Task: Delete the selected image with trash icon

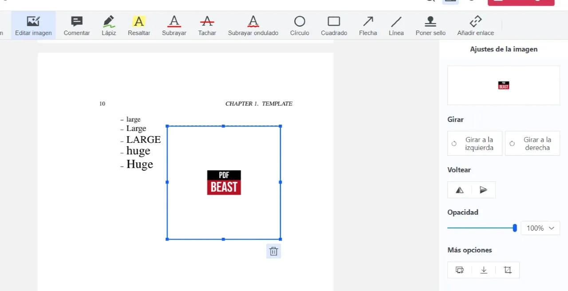Action: 273,252
